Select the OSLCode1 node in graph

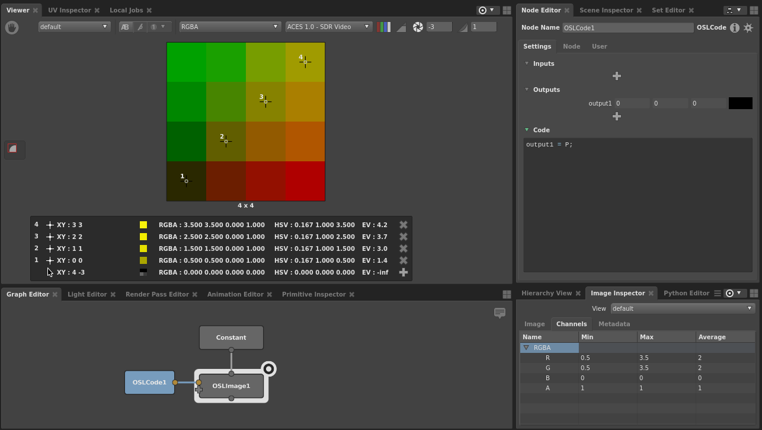[x=149, y=383]
